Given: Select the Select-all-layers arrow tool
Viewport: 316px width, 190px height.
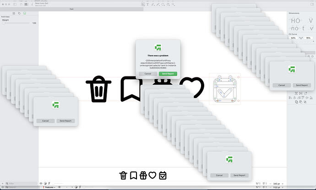Looking at the screenshot, I should [x=143, y=4].
